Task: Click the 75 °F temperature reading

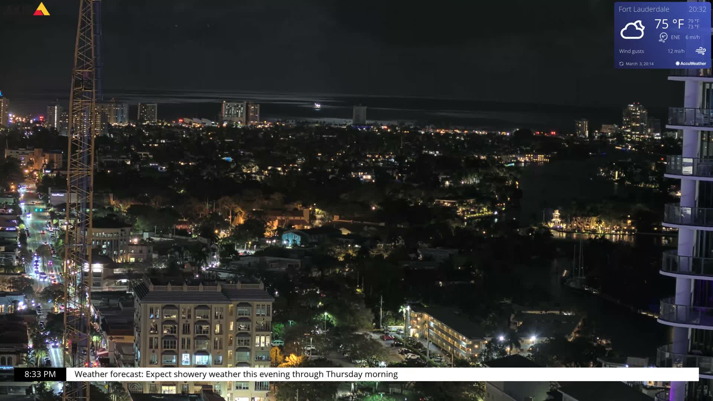Action: click(669, 24)
